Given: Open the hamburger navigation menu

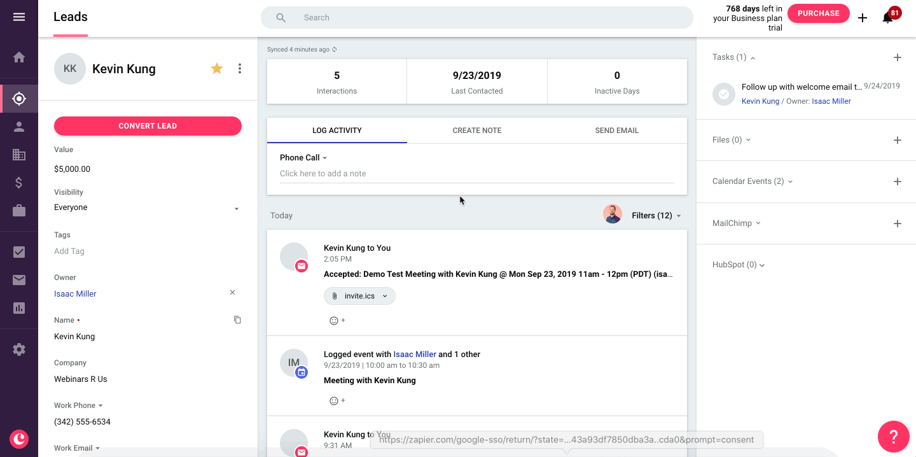Looking at the screenshot, I should pyautogui.click(x=19, y=17).
